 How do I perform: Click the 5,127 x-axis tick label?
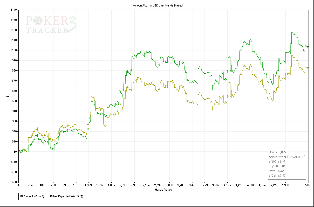[274, 185]
